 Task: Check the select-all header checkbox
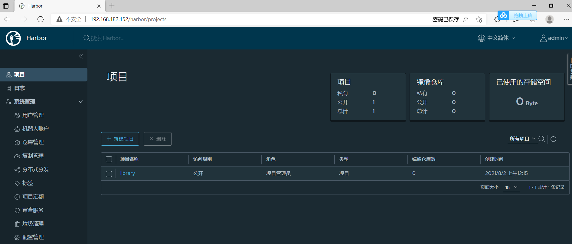(x=109, y=159)
